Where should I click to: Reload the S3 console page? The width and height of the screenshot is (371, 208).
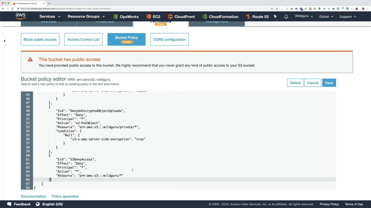[12, 9]
